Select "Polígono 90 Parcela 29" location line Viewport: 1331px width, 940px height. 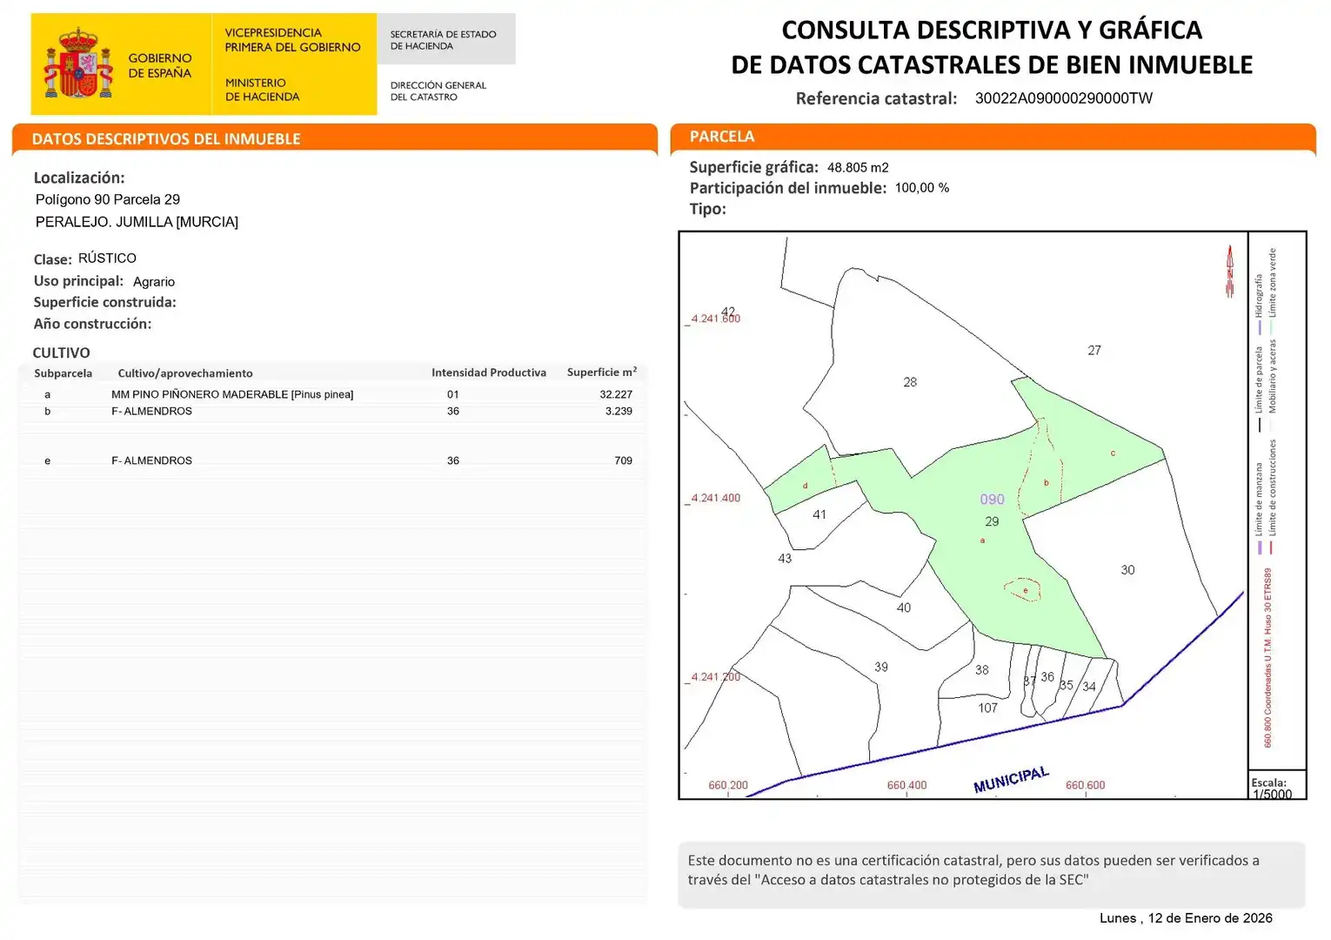pos(107,199)
